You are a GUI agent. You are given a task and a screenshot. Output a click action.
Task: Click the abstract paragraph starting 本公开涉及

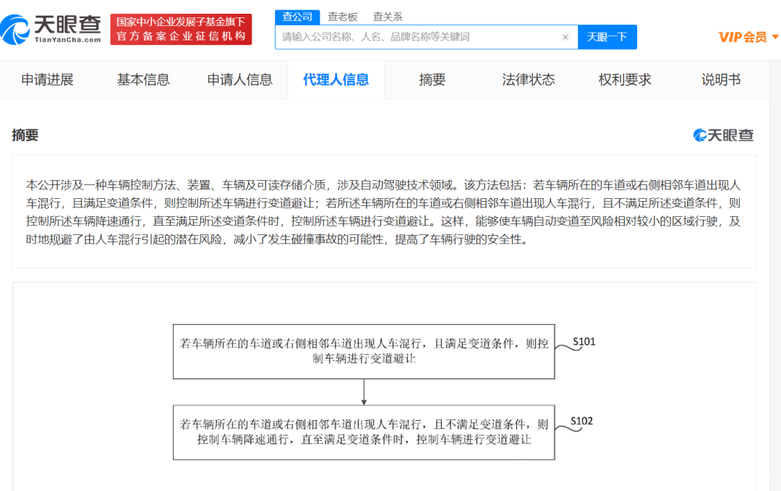tap(383, 212)
